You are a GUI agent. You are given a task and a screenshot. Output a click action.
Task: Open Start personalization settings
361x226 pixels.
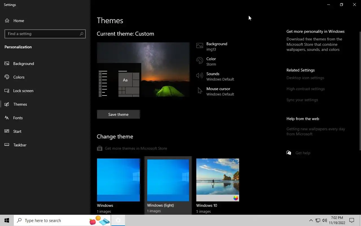(x=45, y=131)
